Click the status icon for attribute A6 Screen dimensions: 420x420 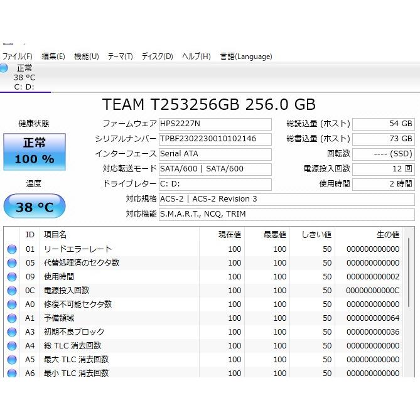tap(12, 373)
